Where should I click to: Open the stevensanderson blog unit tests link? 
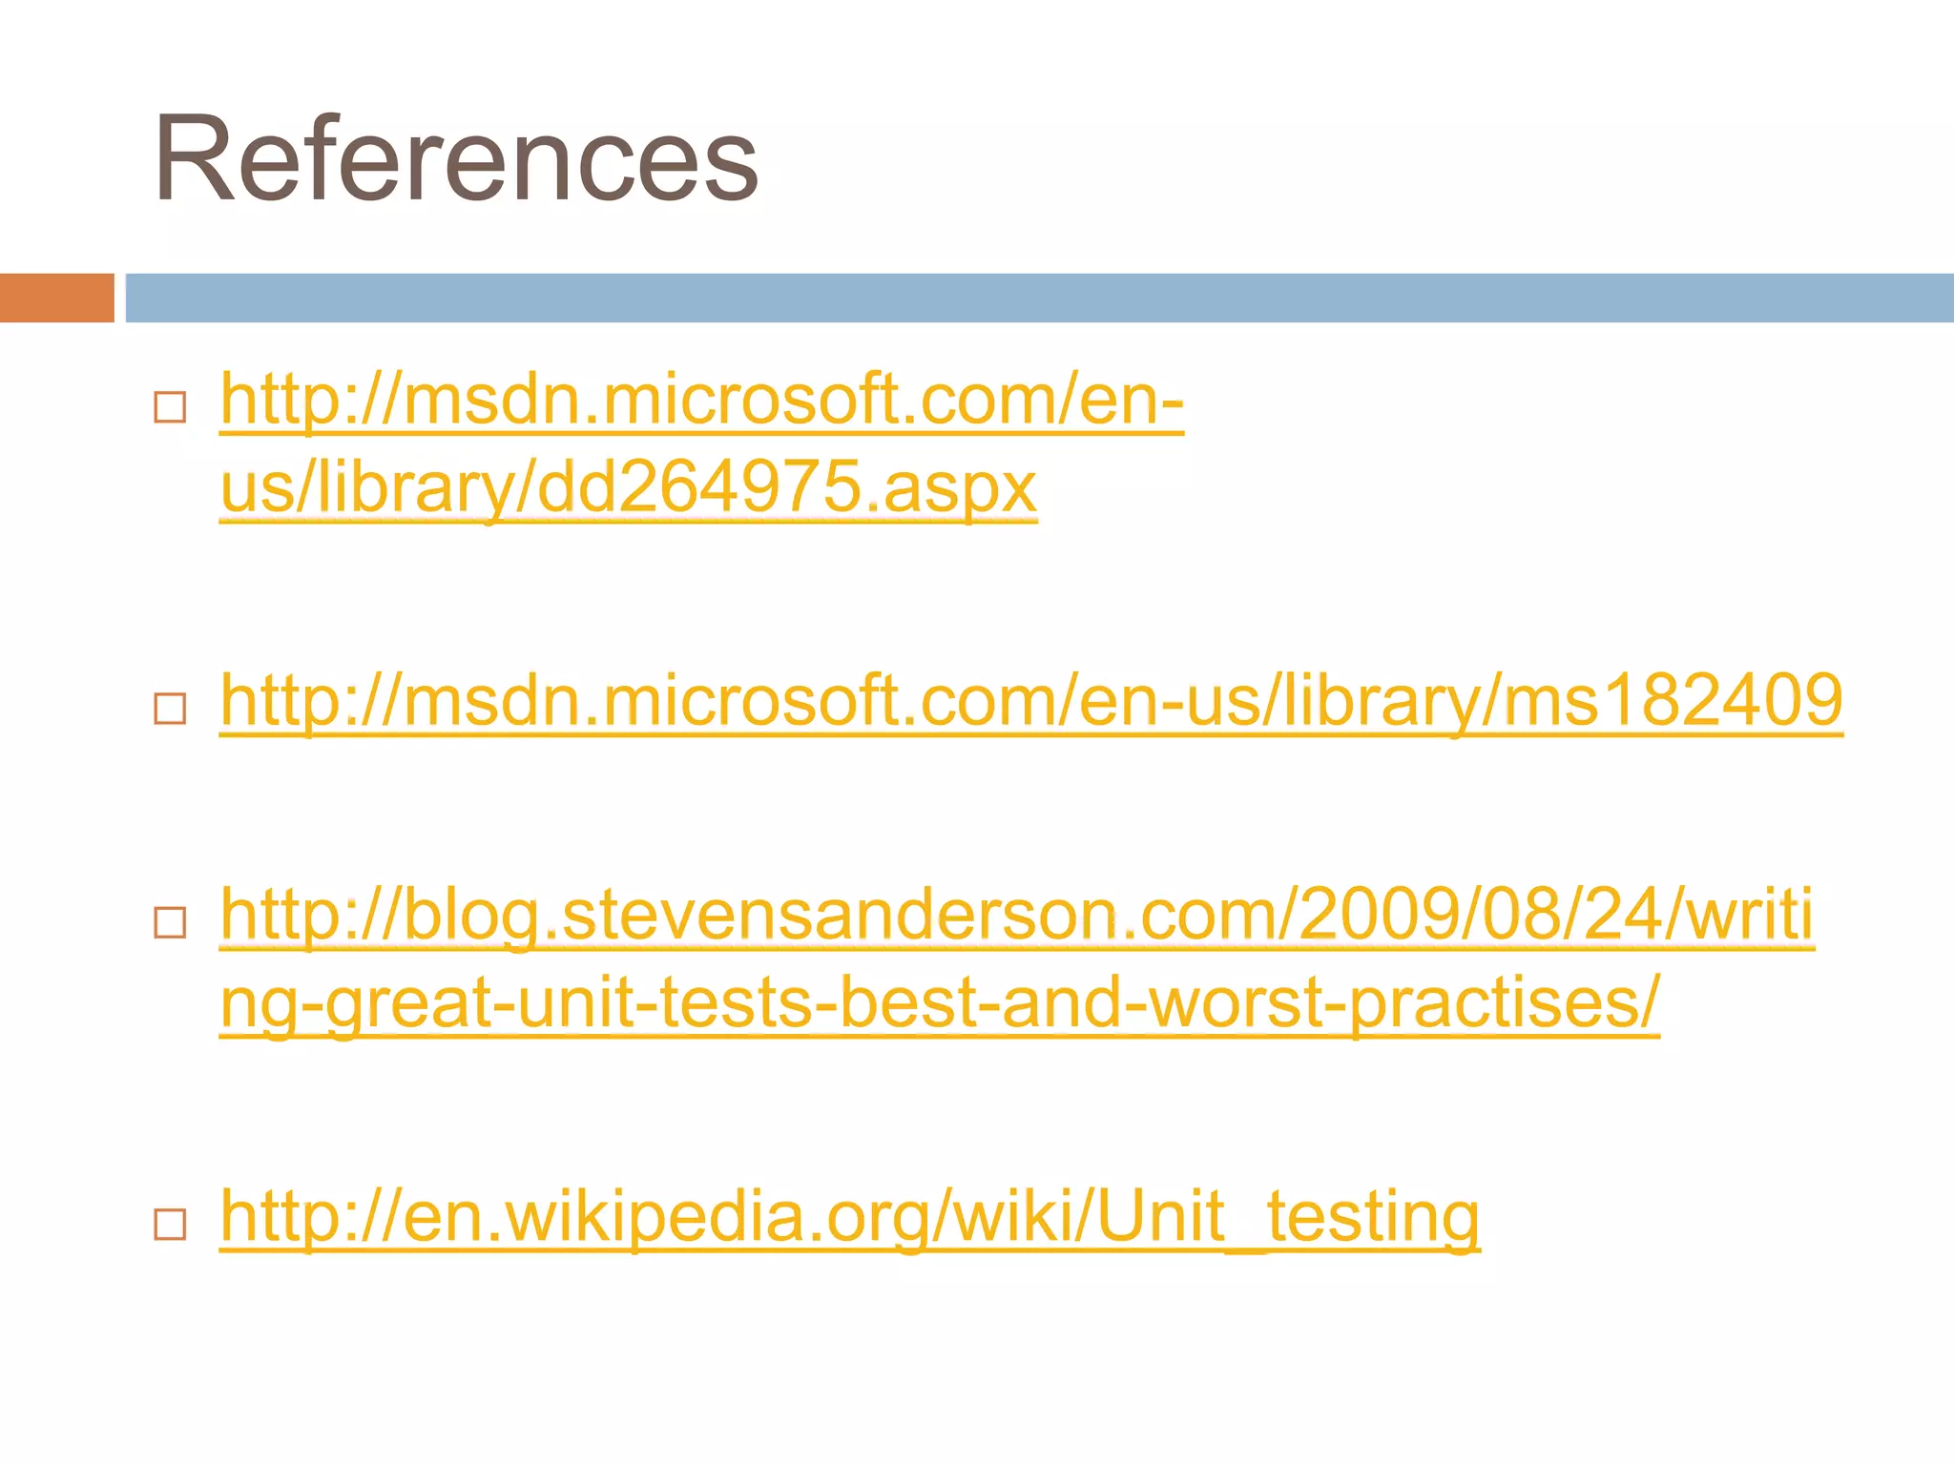pos(1016,959)
